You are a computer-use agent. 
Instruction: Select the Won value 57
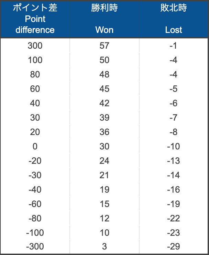pyautogui.click(x=104, y=46)
